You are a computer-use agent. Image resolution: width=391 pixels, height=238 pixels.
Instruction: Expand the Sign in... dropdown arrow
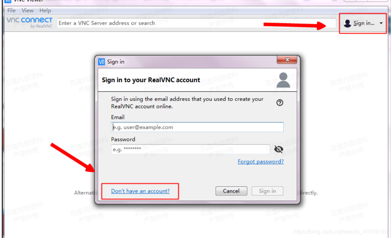click(x=381, y=23)
